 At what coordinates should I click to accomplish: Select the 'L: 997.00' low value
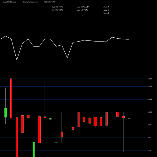[83, 10]
